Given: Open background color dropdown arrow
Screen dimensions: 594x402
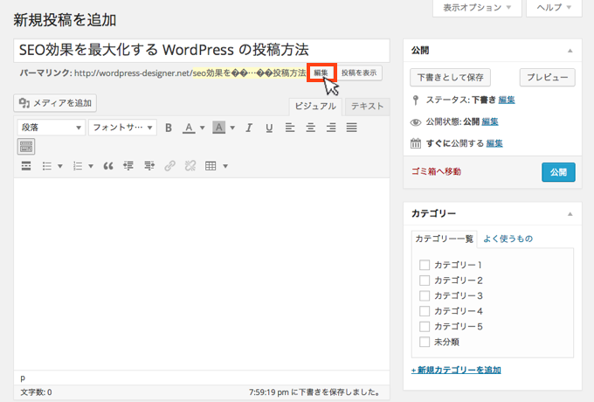Looking at the screenshot, I should (232, 128).
